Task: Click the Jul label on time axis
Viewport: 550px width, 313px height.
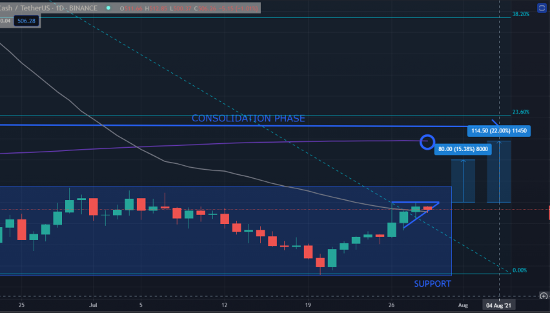Action: [93, 305]
